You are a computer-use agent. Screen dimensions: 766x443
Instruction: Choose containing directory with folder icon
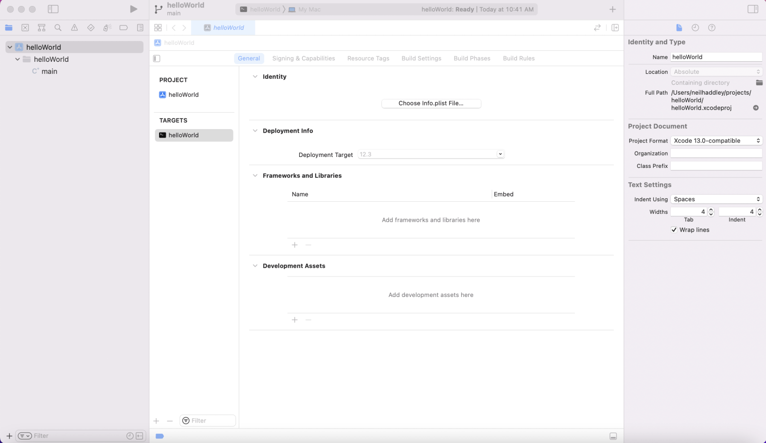759,83
